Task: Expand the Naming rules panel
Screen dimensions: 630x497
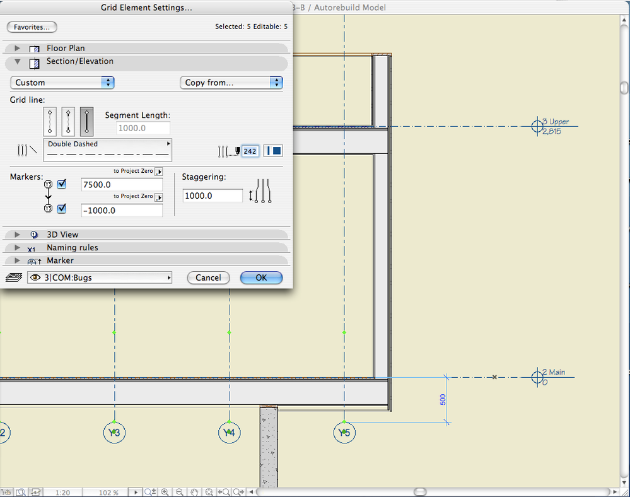Action: [x=18, y=248]
